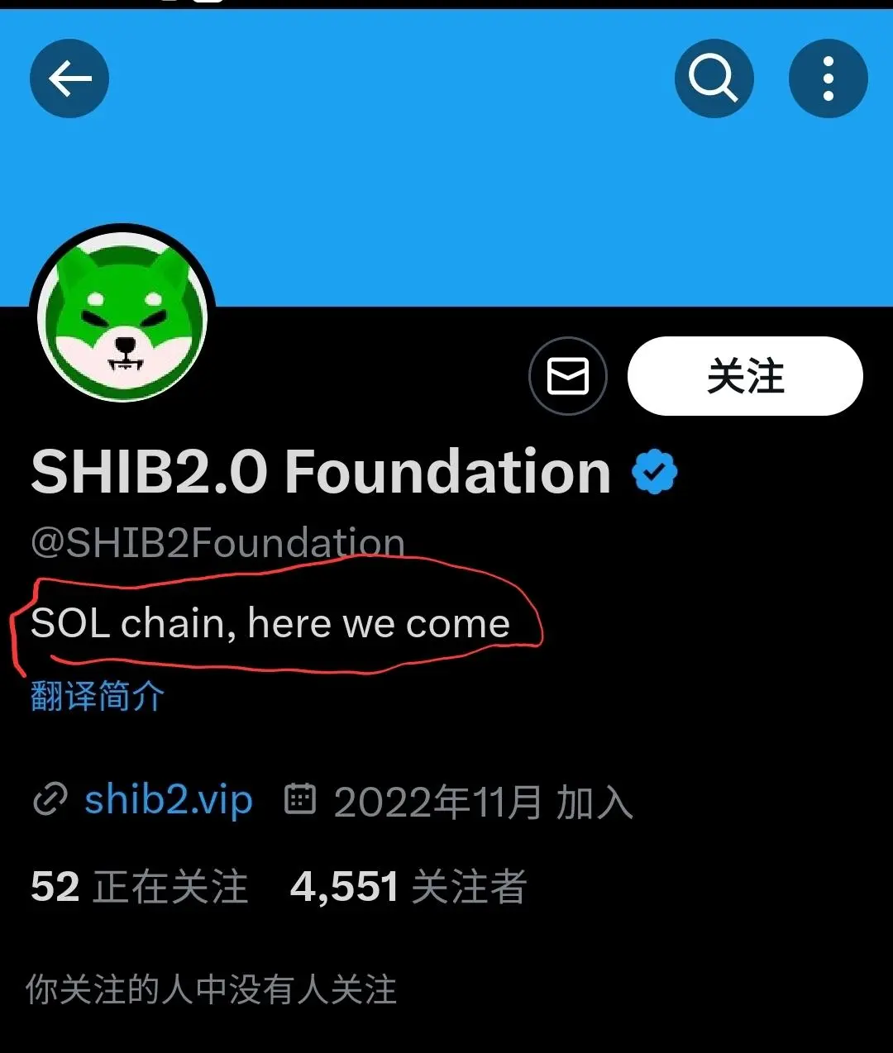Image resolution: width=893 pixels, height=1053 pixels.
Task: Open search via the magnifier icon
Action: point(714,79)
